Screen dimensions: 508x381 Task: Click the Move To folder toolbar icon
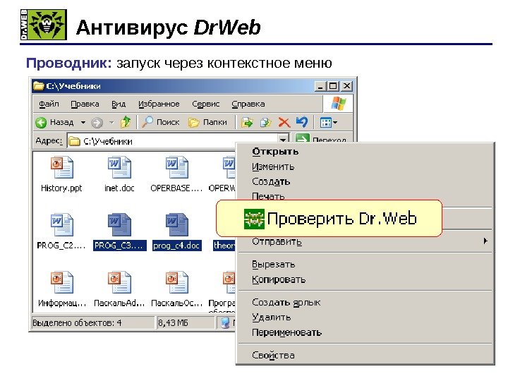pyautogui.click(x=247, y=122)
